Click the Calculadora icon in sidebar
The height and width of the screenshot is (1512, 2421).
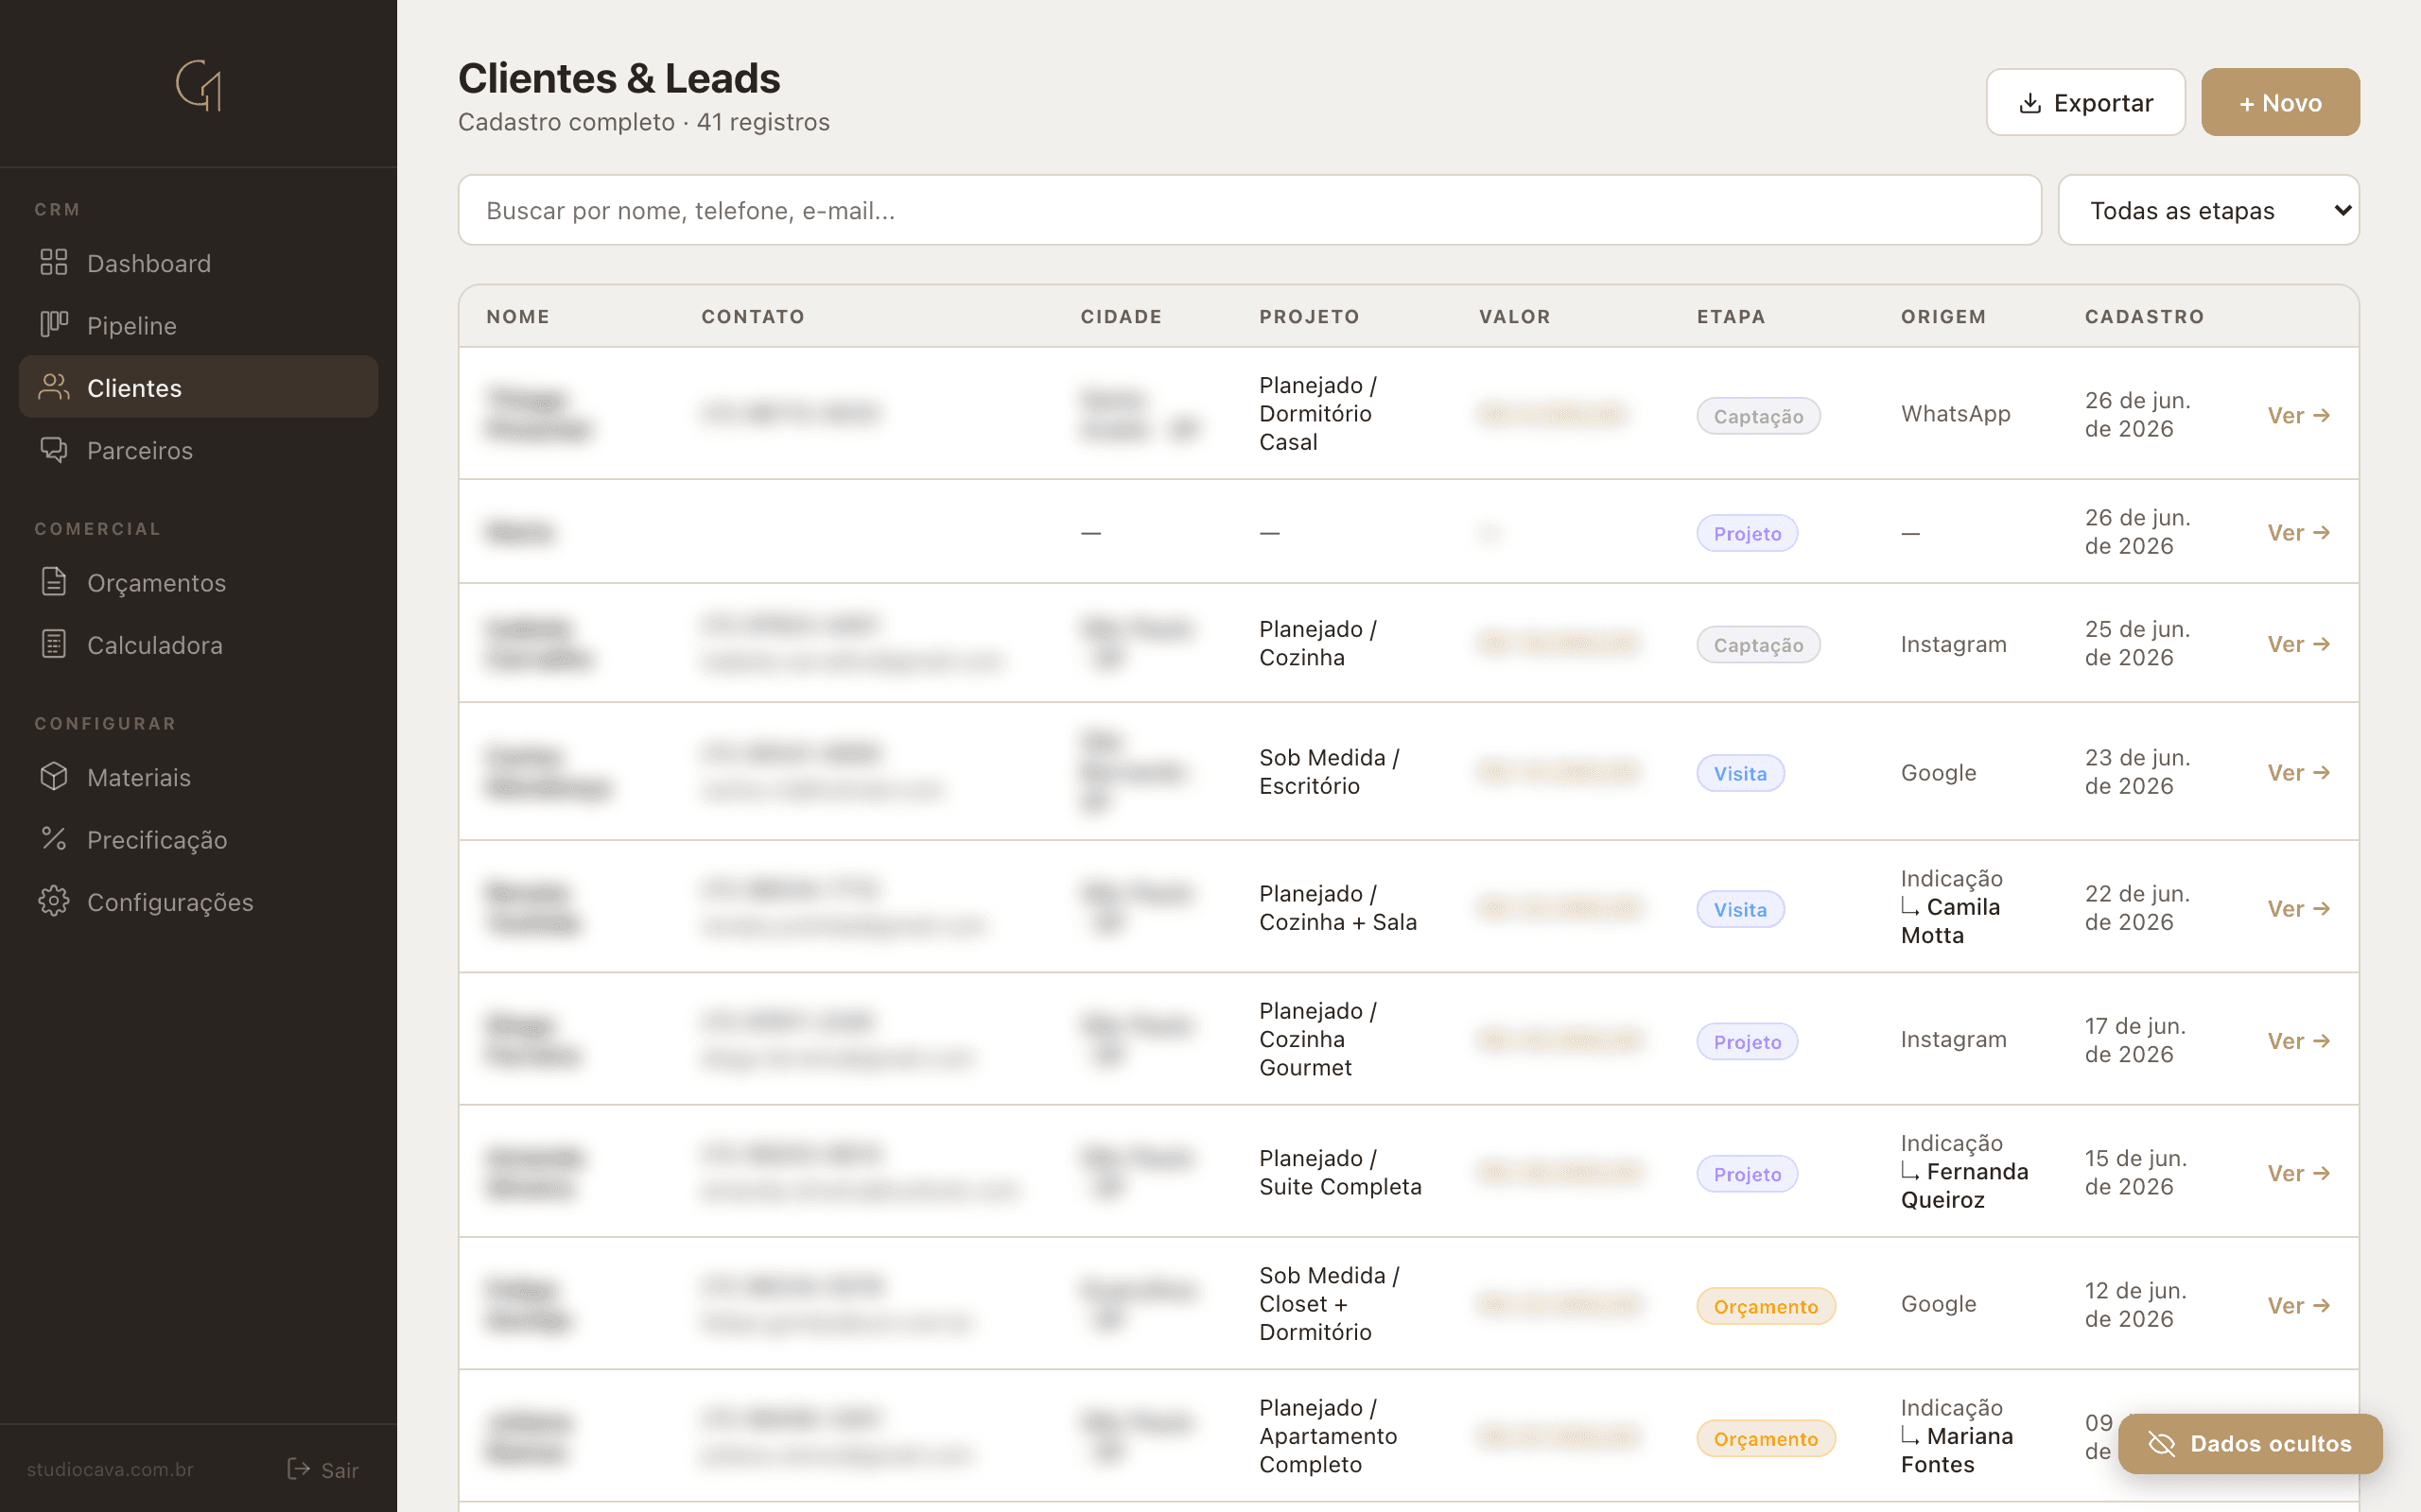[x=53, y=643]
